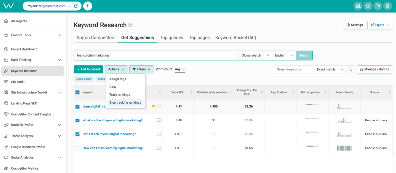Click the Google Business Profile pin icon

6,147
